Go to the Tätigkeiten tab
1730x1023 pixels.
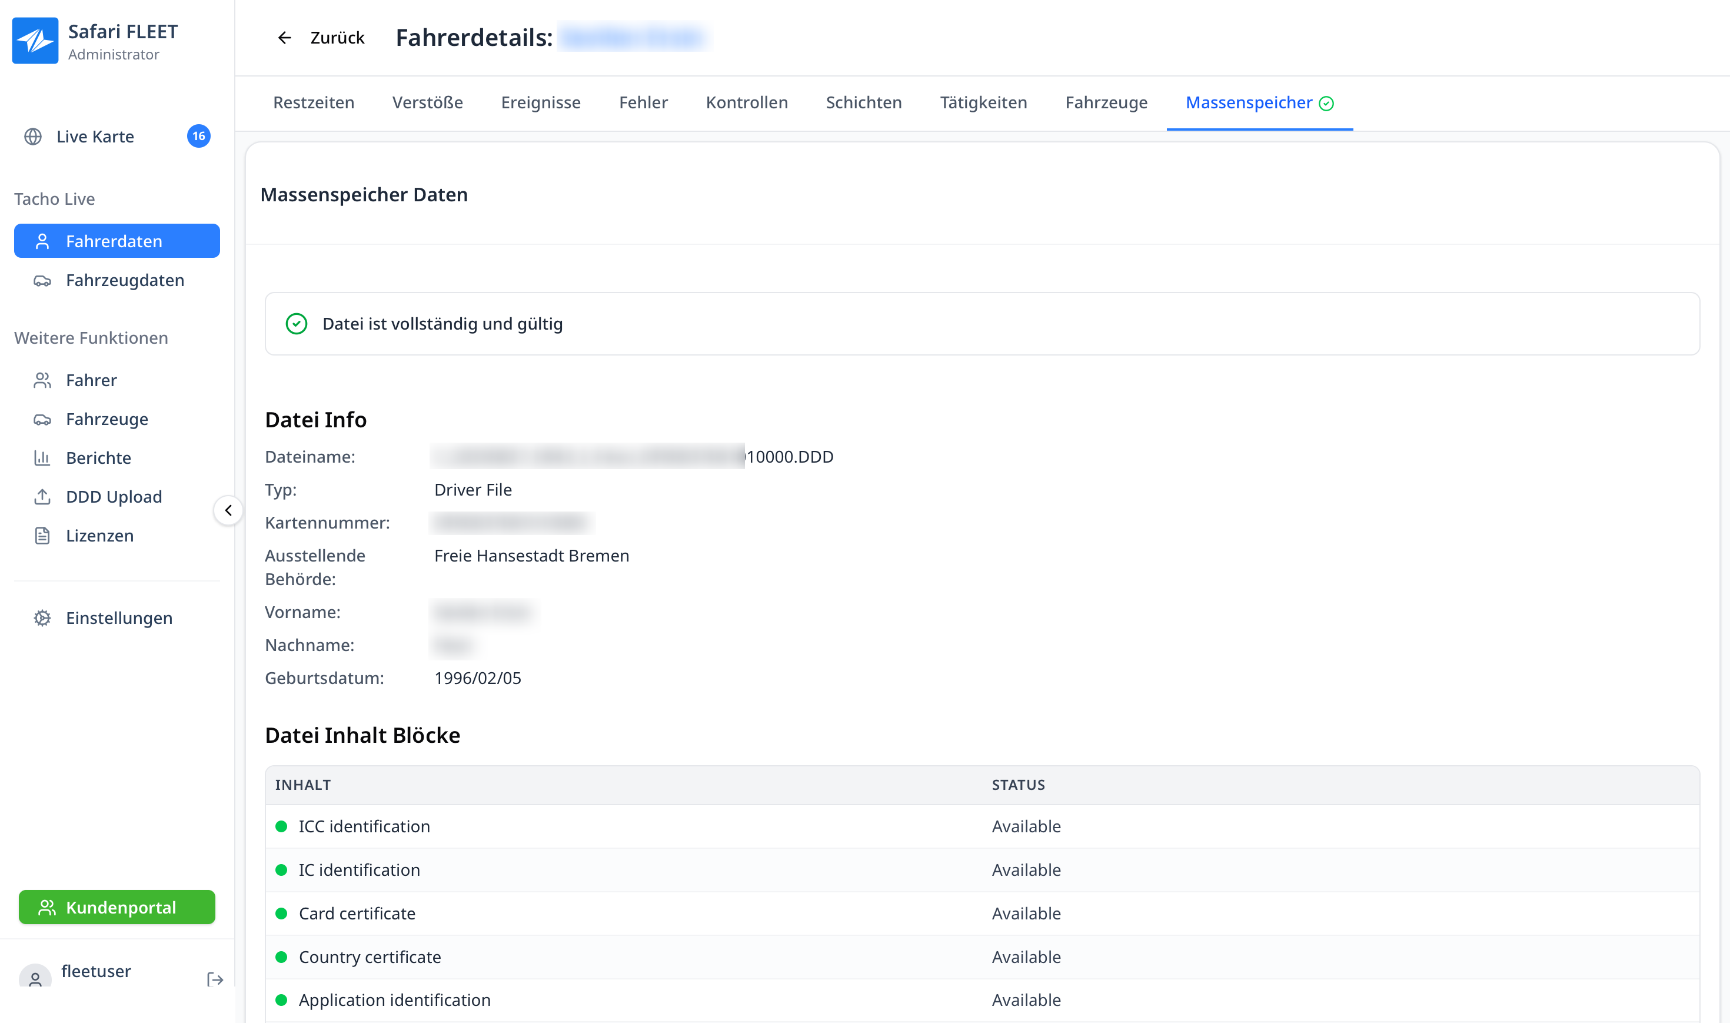click(983, 103)
